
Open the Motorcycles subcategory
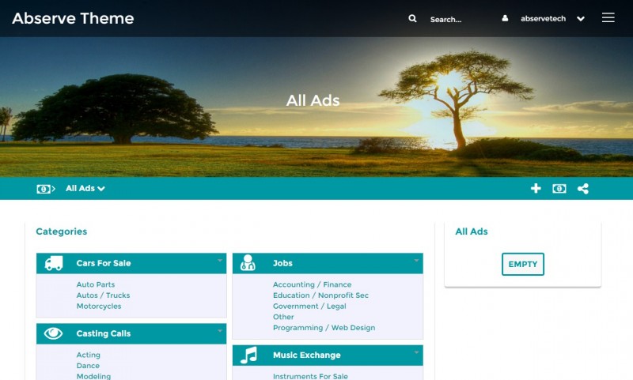point(99,307)
